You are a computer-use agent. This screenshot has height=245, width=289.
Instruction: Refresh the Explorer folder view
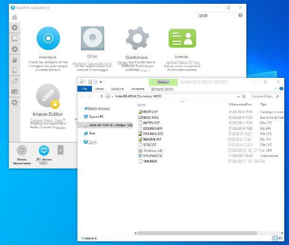pyautogui.click(x=244, y=96)
